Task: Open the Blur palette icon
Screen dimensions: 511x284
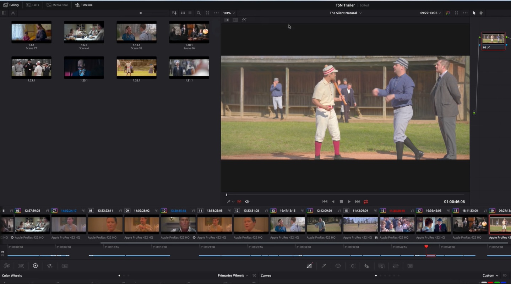Action: coord(367,266)
